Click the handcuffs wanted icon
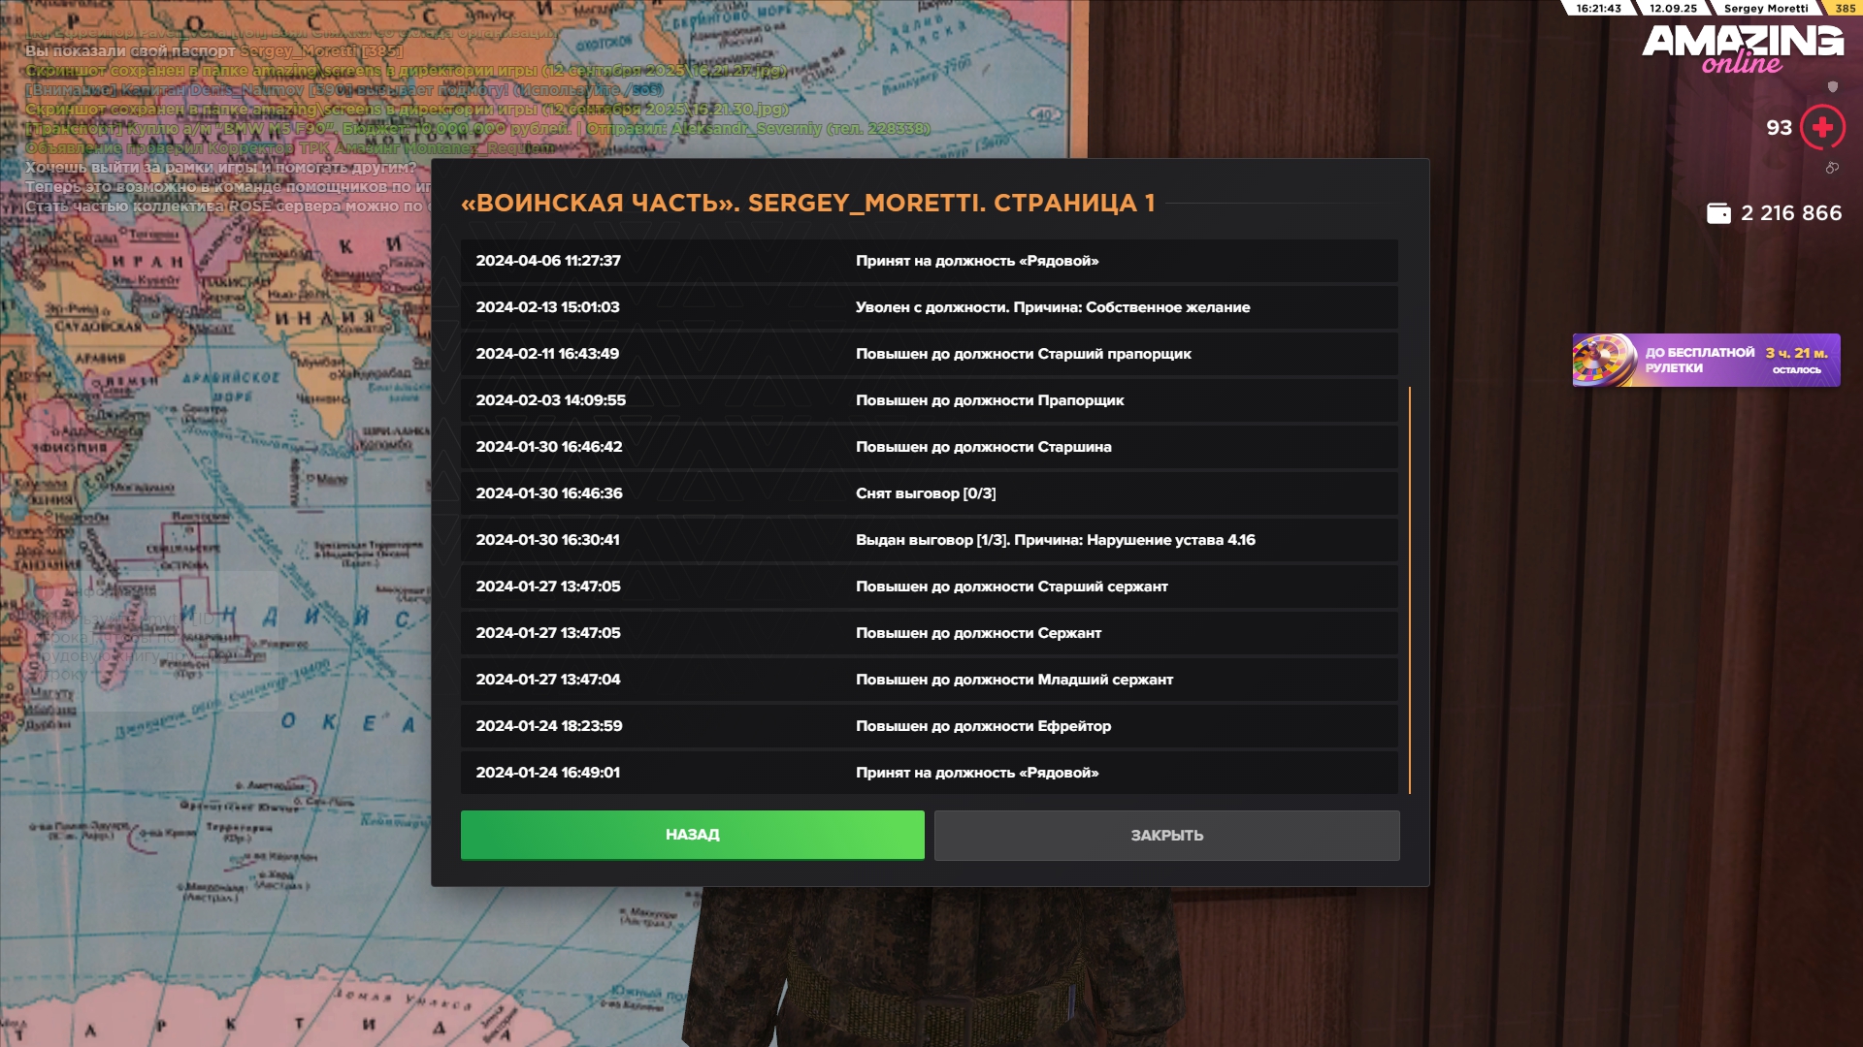 1832,168
